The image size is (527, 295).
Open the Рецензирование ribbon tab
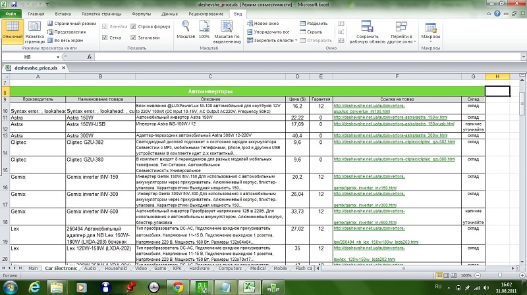206,14
